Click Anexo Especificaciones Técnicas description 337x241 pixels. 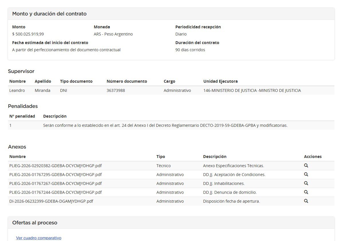point(234,166)
